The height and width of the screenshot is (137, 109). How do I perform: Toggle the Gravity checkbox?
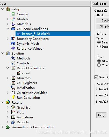96,77
